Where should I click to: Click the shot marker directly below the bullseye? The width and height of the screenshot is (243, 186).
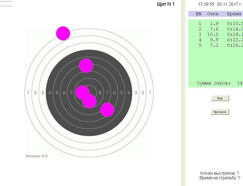[x=90, y=101]
